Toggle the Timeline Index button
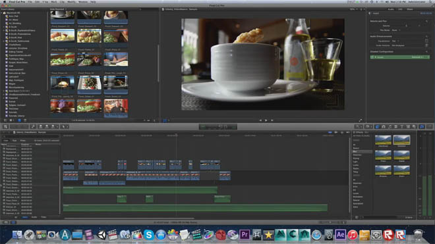Screen dimensions: 435x244 (13, 222)
